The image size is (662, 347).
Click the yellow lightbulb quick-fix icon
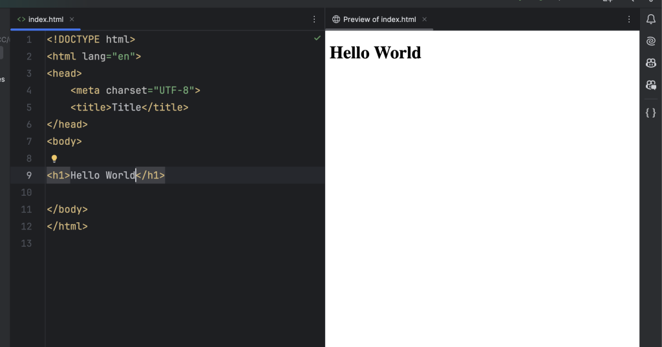54,158
